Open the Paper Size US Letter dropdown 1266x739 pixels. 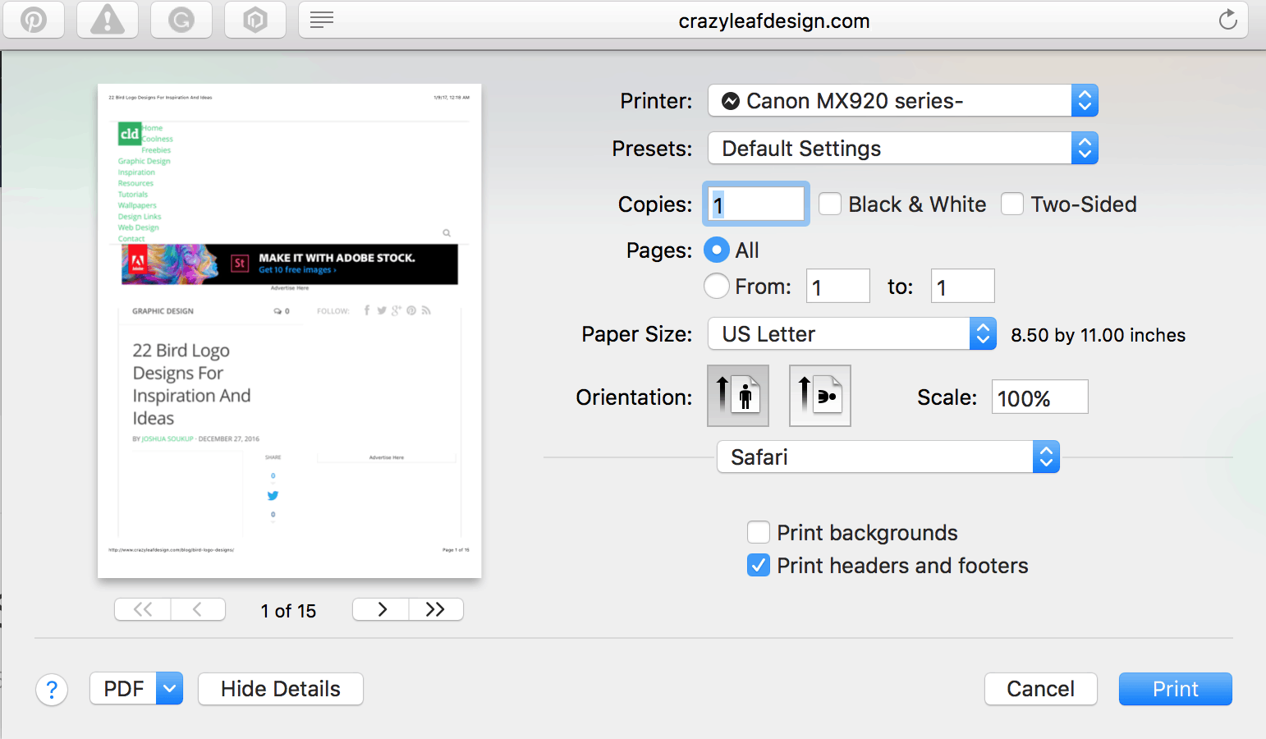point(851,334)
